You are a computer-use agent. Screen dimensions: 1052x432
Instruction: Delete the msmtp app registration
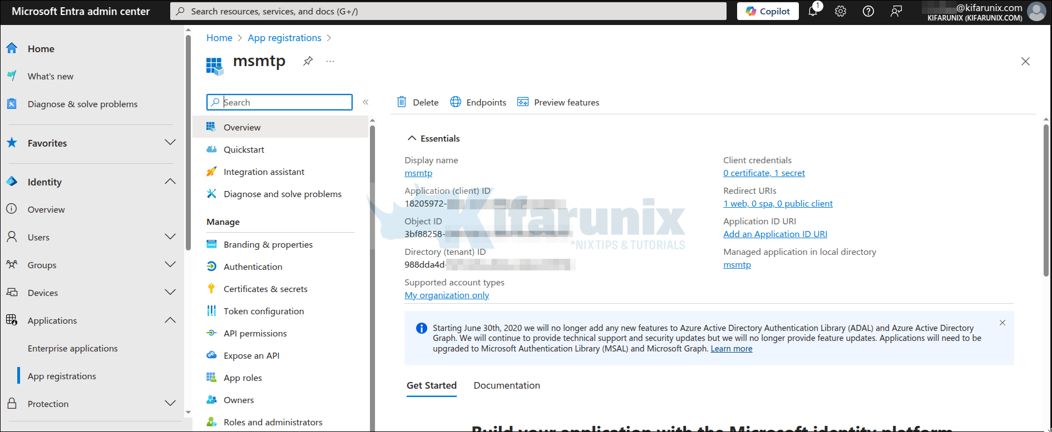[418, 102]
